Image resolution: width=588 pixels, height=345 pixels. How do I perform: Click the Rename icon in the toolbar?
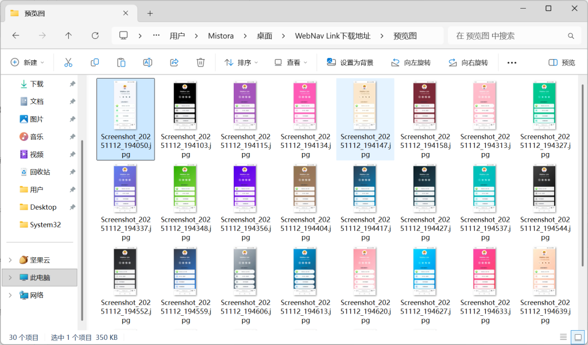[148, 62]
